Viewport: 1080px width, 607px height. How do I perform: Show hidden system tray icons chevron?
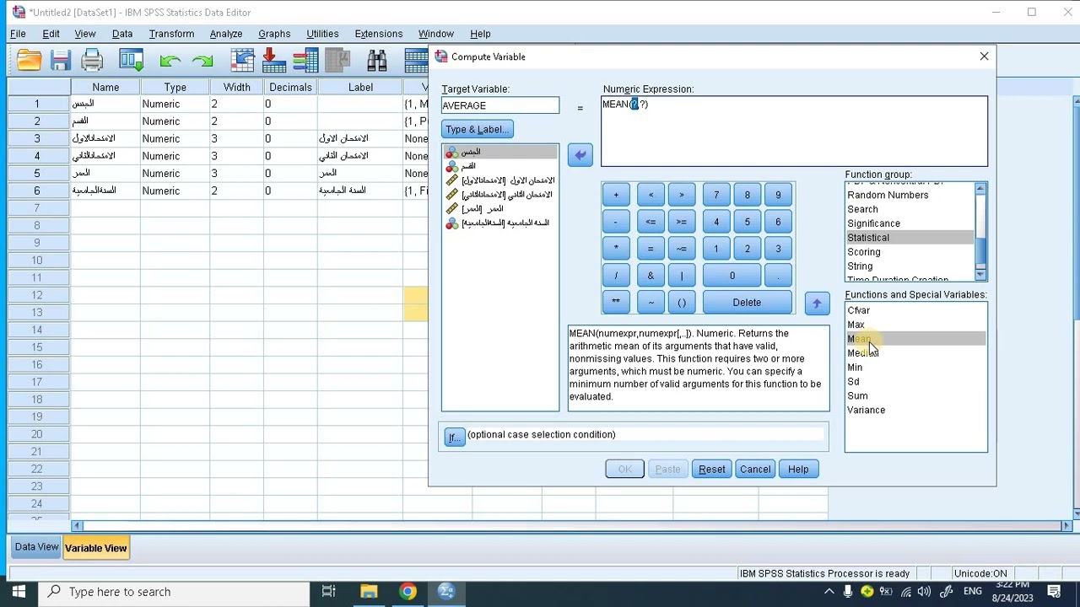829,592
